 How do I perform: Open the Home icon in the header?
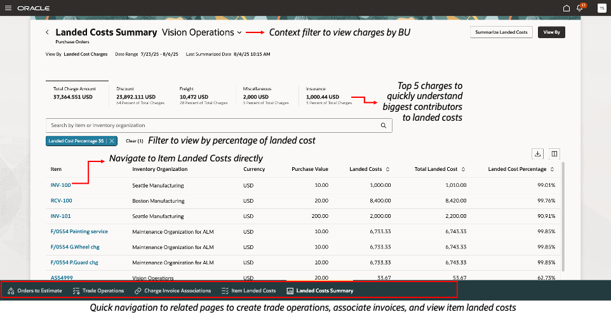[567, 8]
